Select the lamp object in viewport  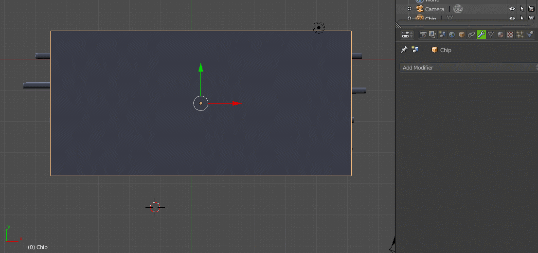[x=319, y=27]
